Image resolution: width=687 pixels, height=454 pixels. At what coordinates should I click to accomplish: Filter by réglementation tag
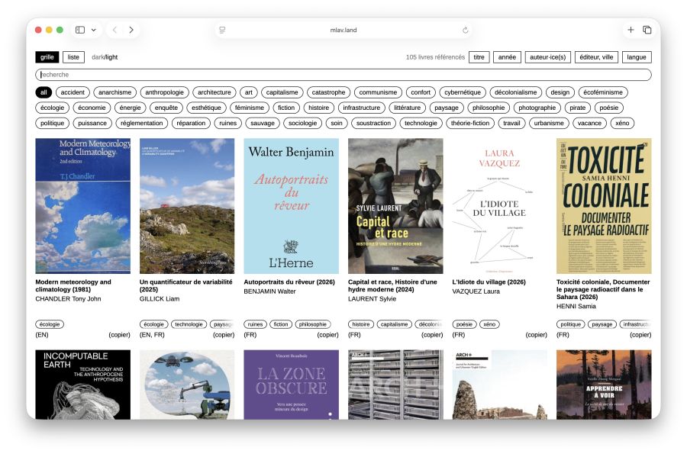point(141,123)
